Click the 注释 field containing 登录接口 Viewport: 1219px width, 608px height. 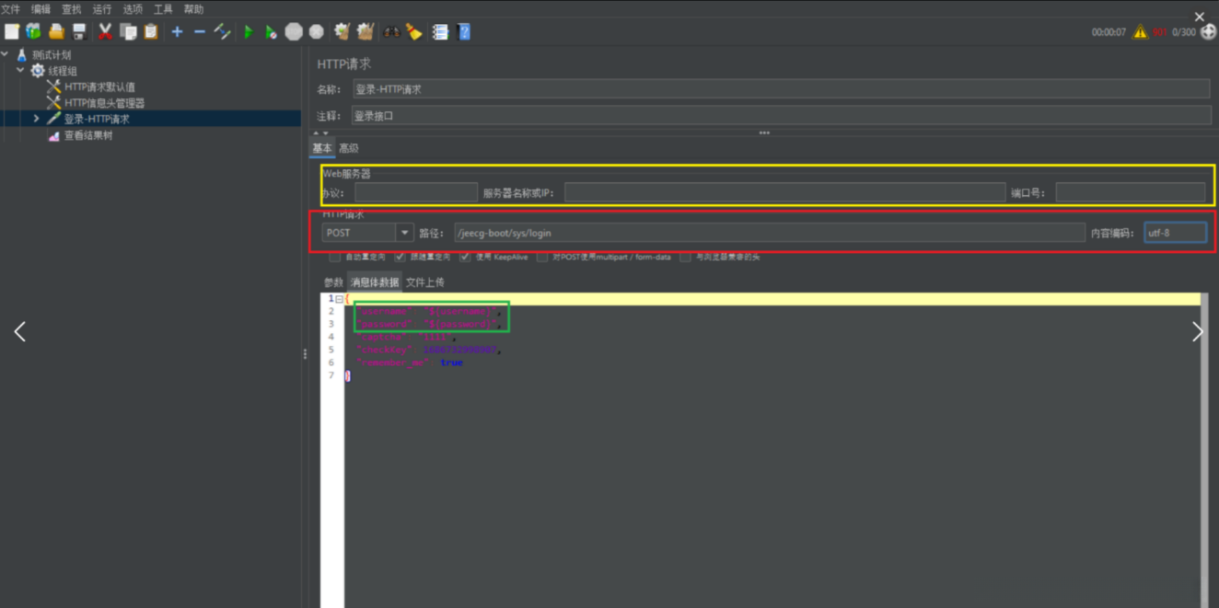click(x=782, y=116)
